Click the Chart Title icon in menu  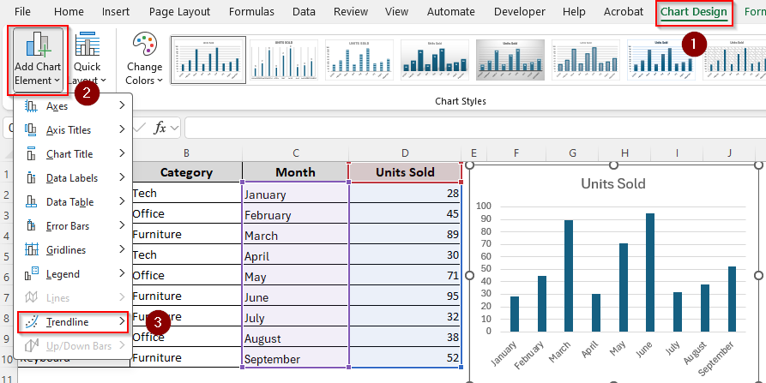pyautogui.click(x=31, y=154)
